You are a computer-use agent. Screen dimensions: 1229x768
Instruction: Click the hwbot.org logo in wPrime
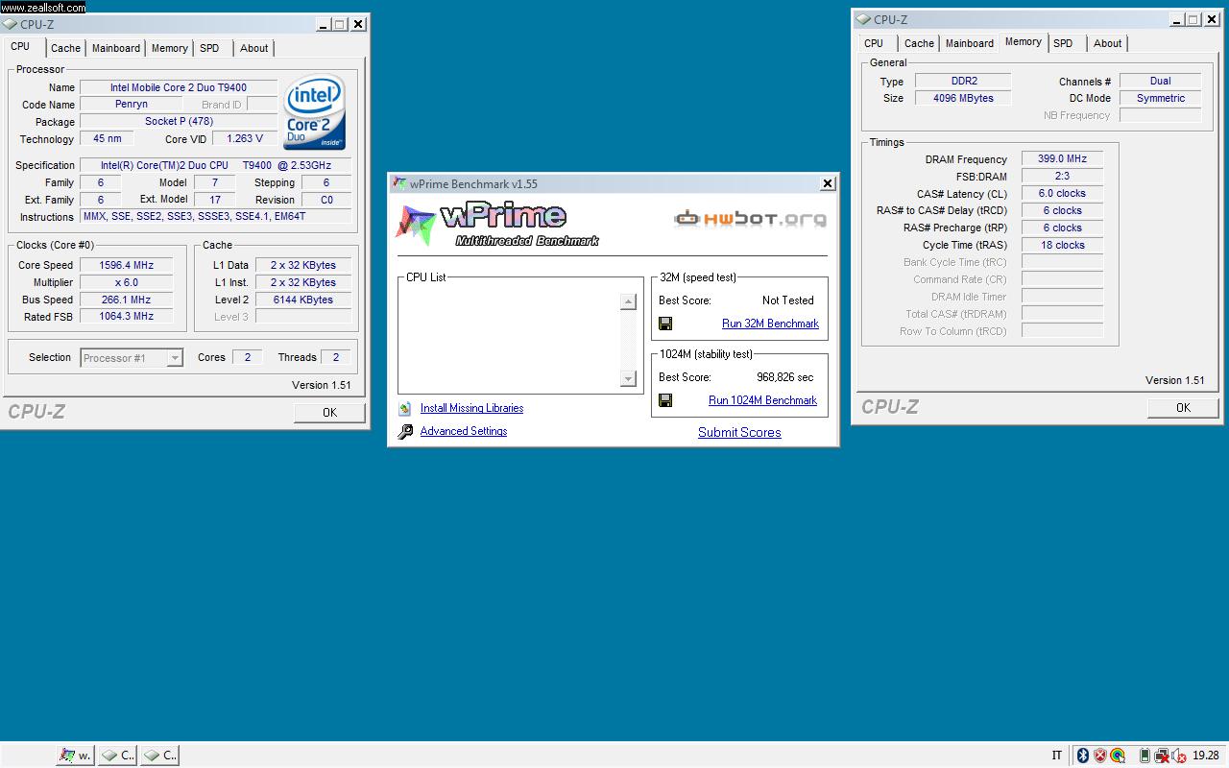click(750, 218)
